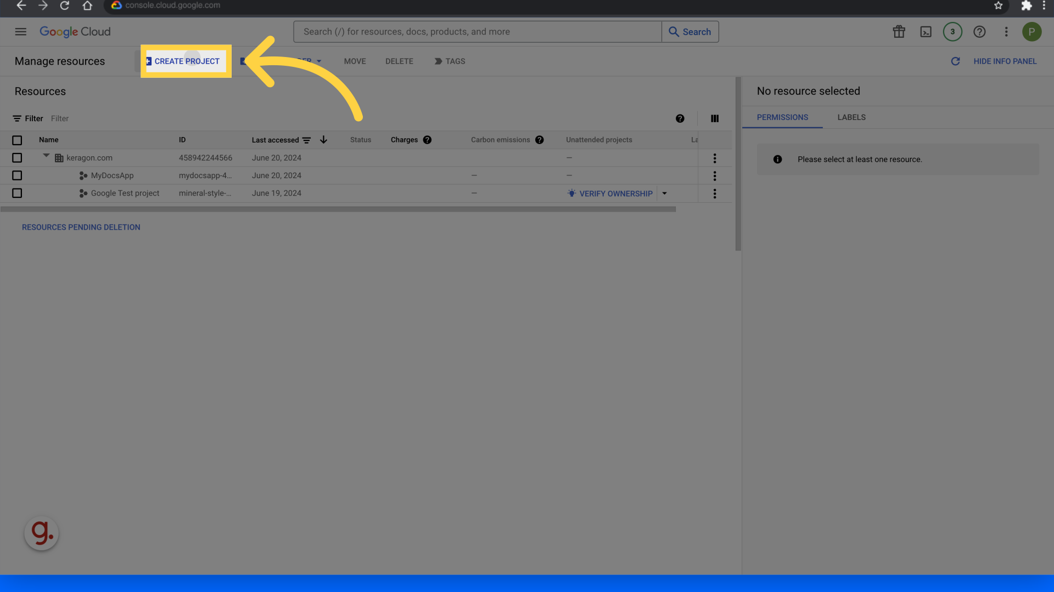Click the browser address bar URL
Screen dimensions: 1054x592
coord(172,5)
